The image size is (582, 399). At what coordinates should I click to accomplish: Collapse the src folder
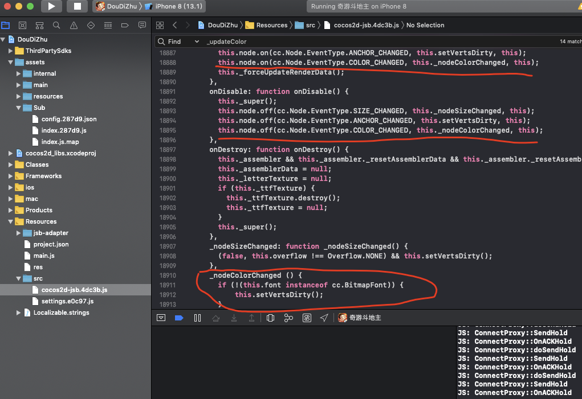[x=18, y=278]
